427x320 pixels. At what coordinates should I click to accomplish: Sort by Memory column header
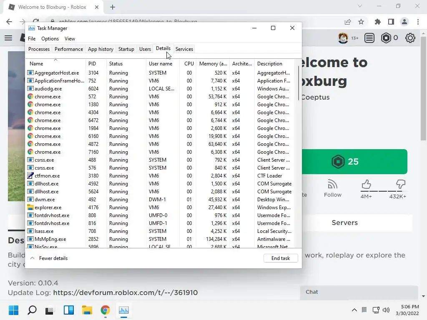click(213, 63)
